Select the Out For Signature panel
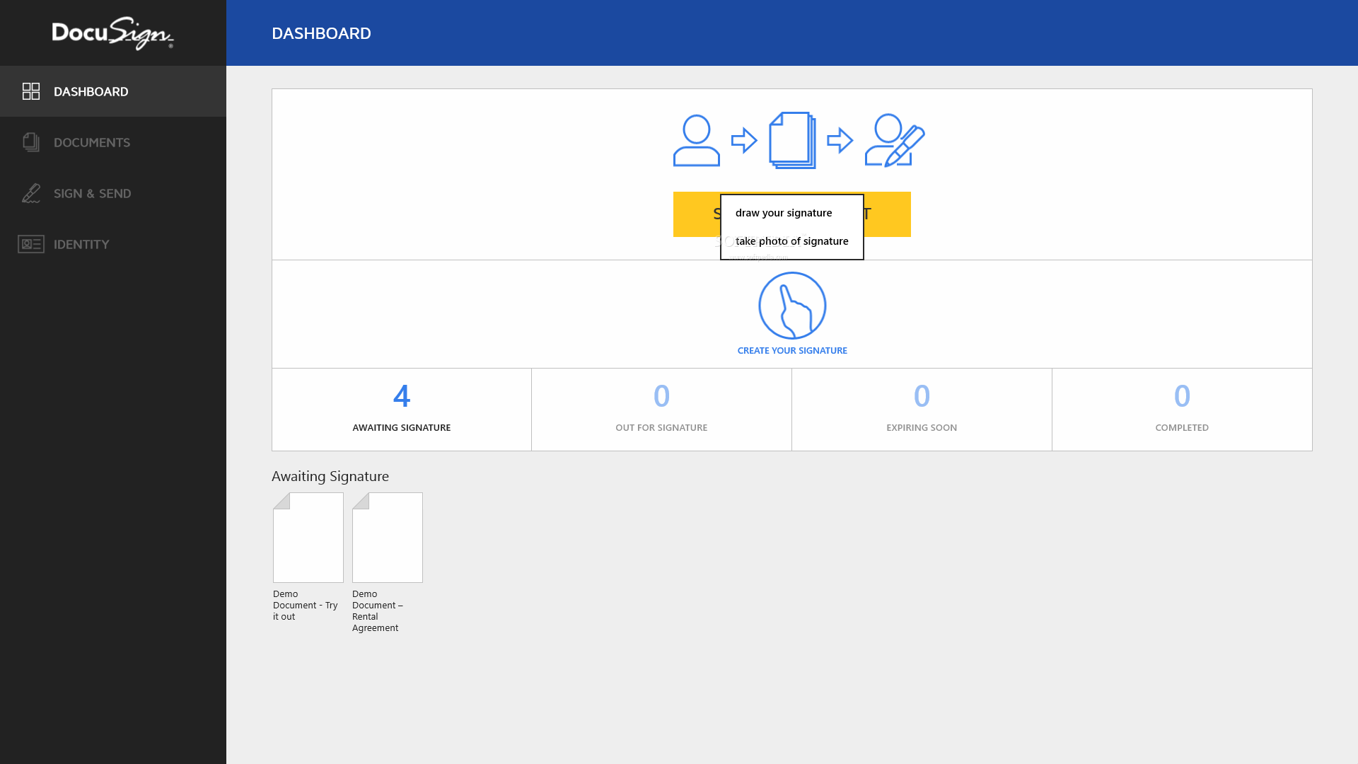Image resolution: width=1358 pixels, height=764 pixels. click(x=661, y=407)
